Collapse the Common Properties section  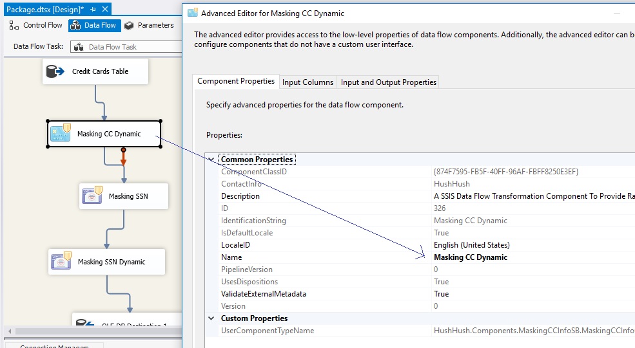tap(211, 160)
